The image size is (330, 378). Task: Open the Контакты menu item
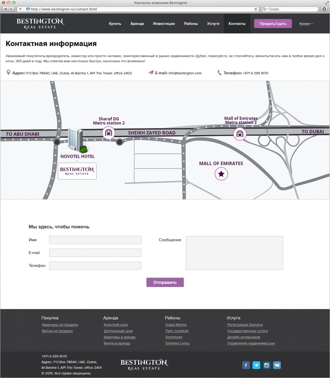pyautogui.click(x=237, y=24)
